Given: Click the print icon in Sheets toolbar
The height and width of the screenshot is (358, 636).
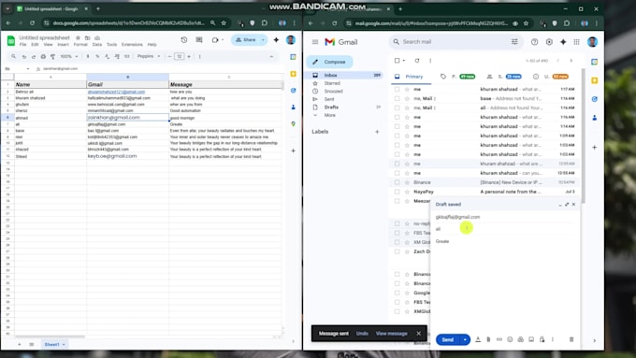Looking at the screenshot, I should click(43, 56).
